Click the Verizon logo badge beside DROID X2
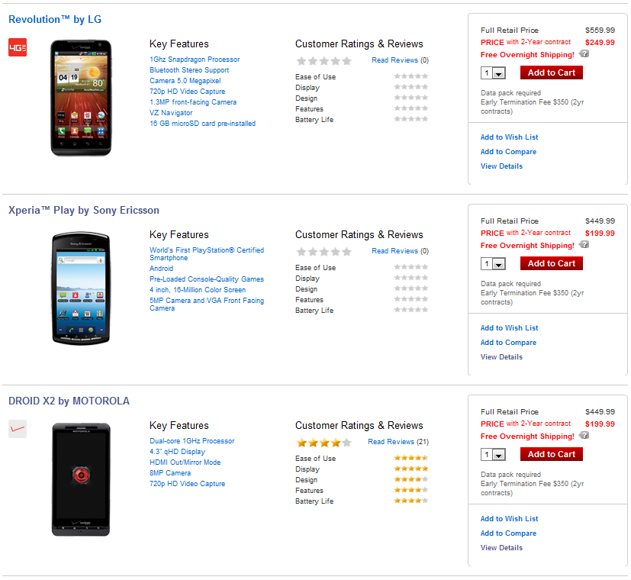 (x=17, y=428)
